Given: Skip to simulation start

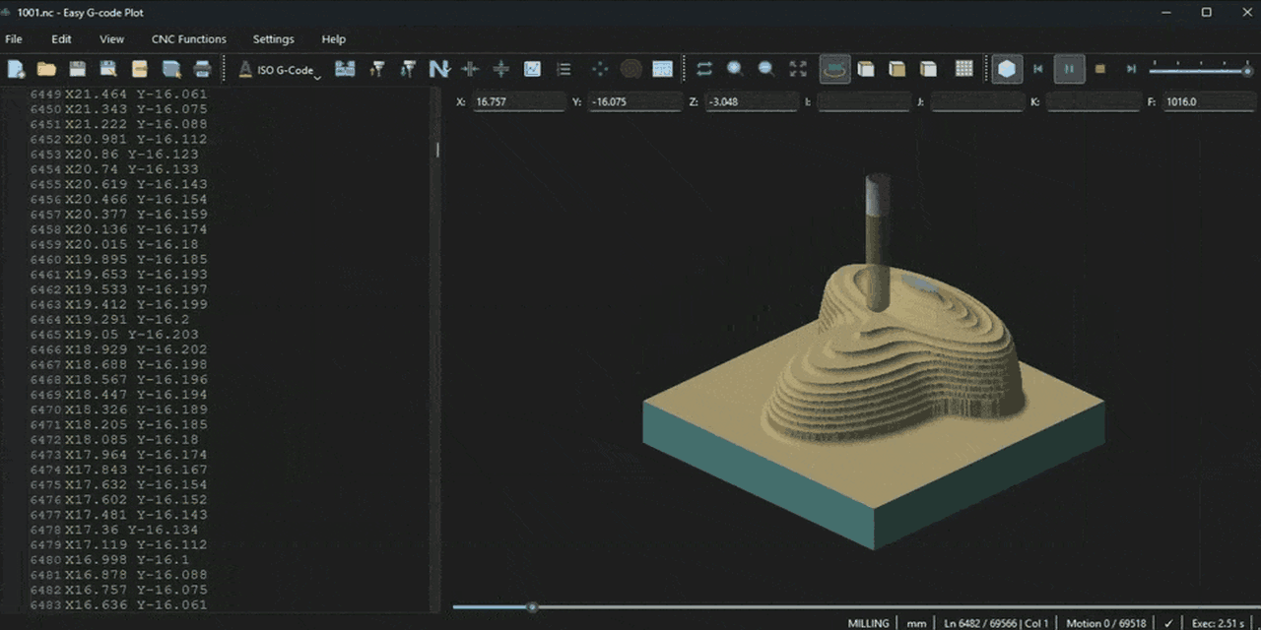Looking at the screenshot, I should tap(1037, 69).
